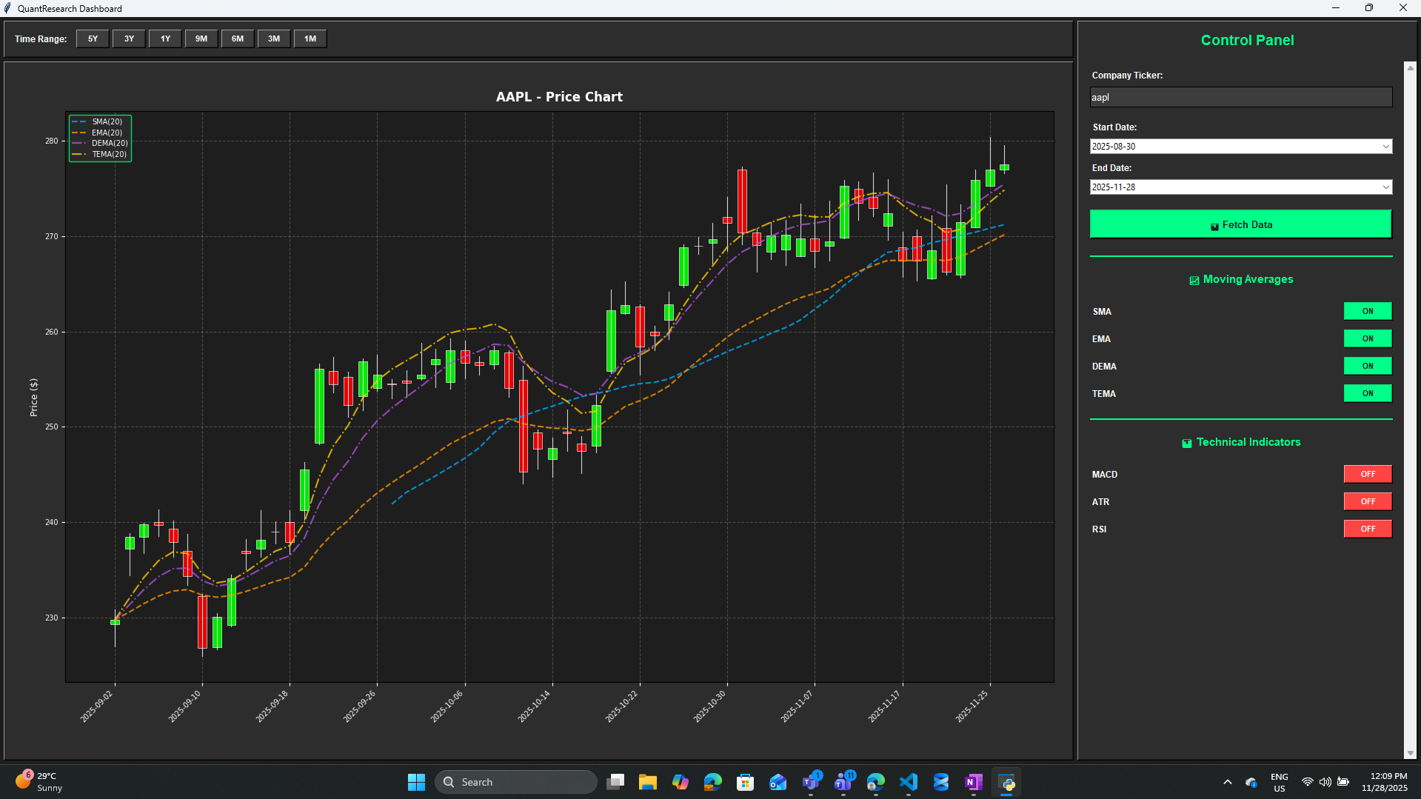
Task: Expand the Start Date dropdown
Action: click(x=1385, y=147)
